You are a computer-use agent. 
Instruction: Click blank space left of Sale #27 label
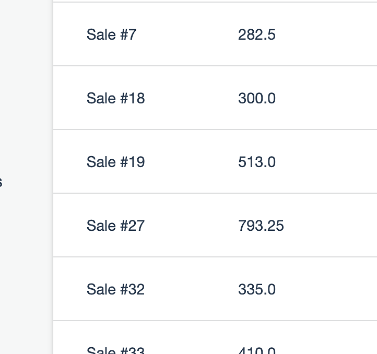70,225
